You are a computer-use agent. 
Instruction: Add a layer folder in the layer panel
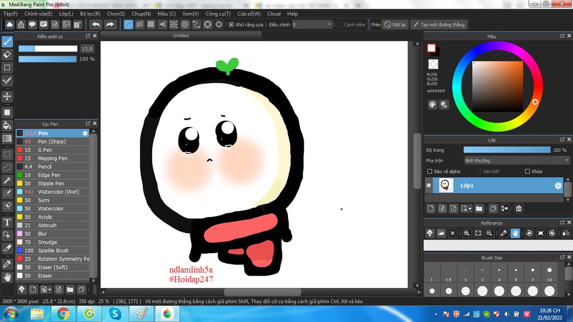coord(479,209)
